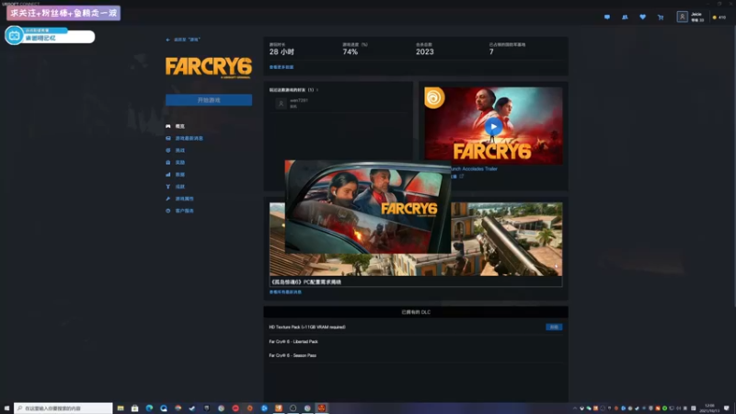
Task: Open the 游戏最新消息 news sidebar item
Action: click(x=185, y=139)
